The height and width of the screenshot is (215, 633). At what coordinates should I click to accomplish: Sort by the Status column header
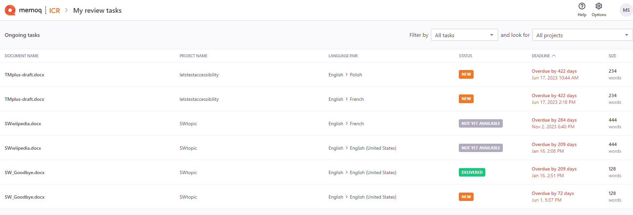coord(465,56)
